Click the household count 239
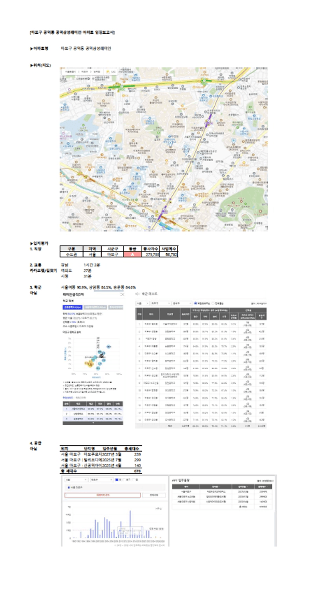This screenshot has height=589, width=332. [x=137, y=454]
